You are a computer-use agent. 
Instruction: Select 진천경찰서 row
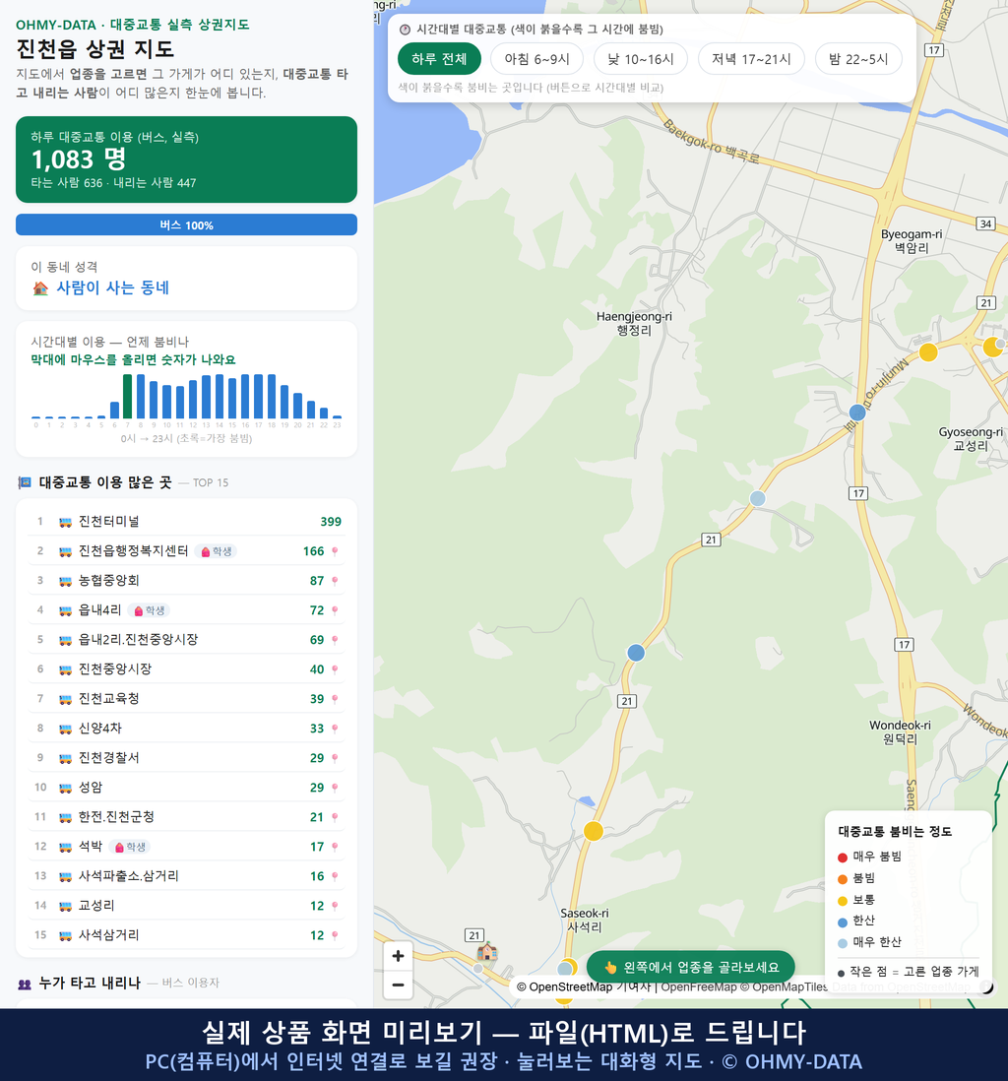coord(186,758)
